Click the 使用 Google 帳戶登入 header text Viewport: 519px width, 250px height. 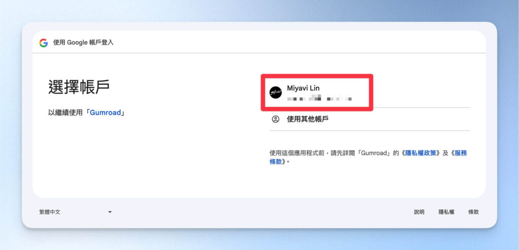click(x=83, y=43)
